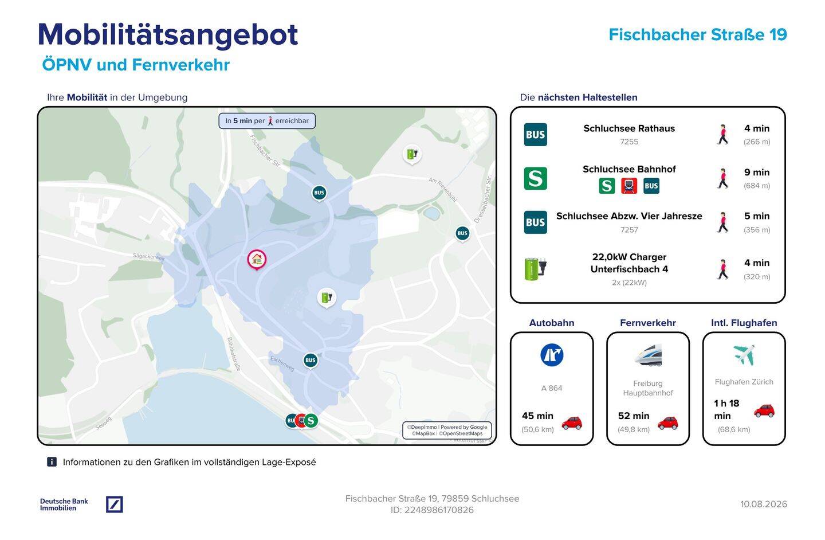Click the map attribution box
The image size is (825, 540).
447,431
